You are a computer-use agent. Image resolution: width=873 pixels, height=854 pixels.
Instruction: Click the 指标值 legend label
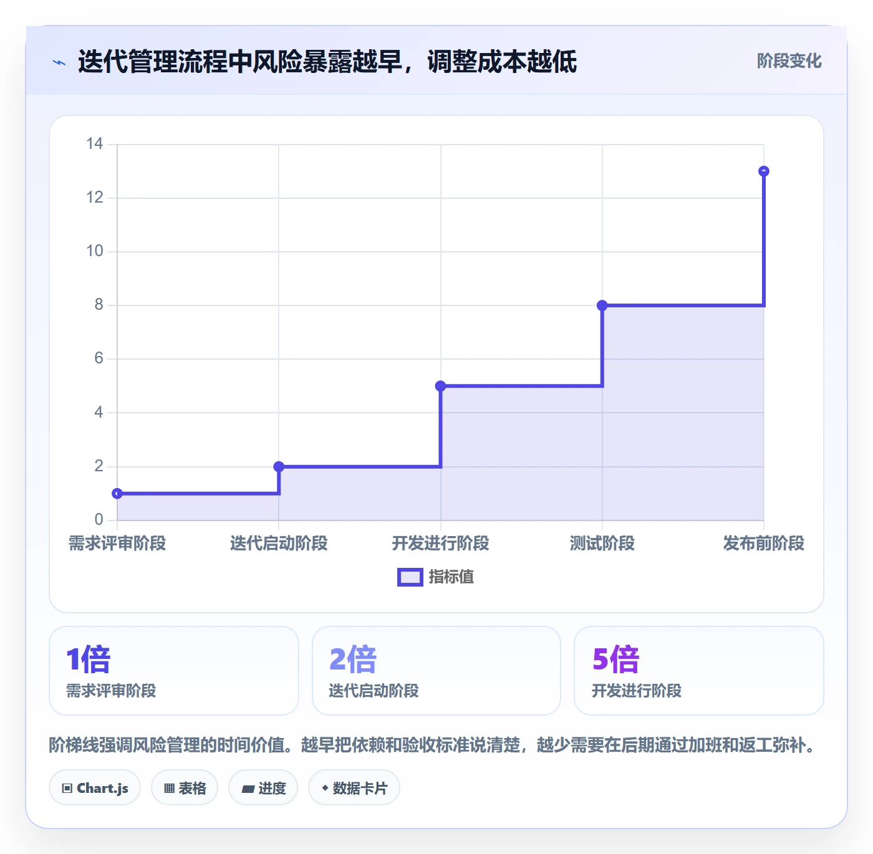(451, 577)
